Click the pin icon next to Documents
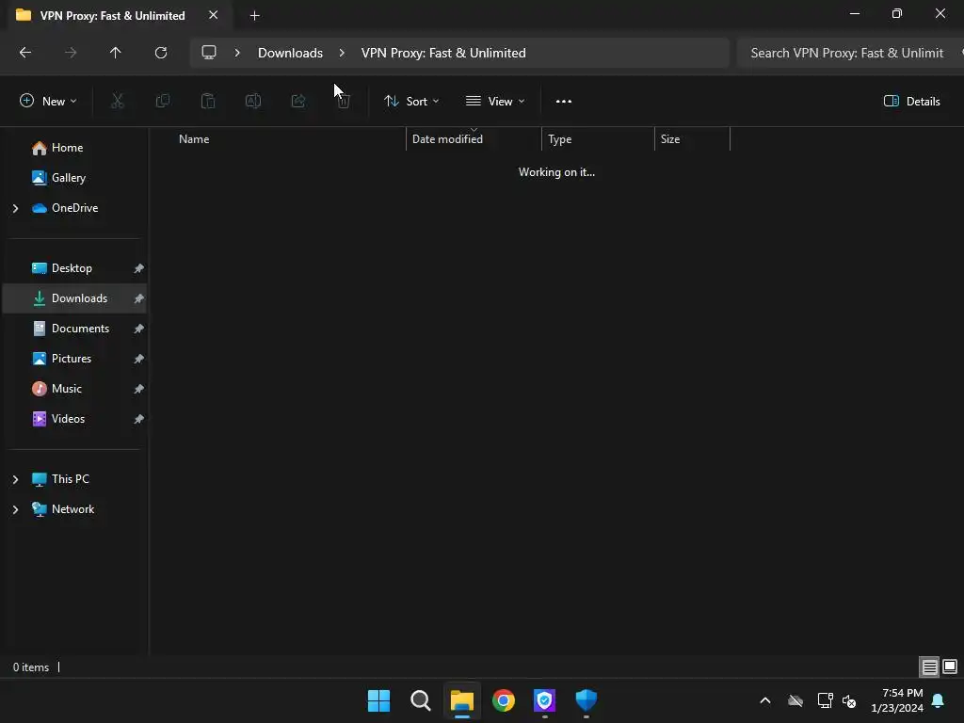 [139, 329]
